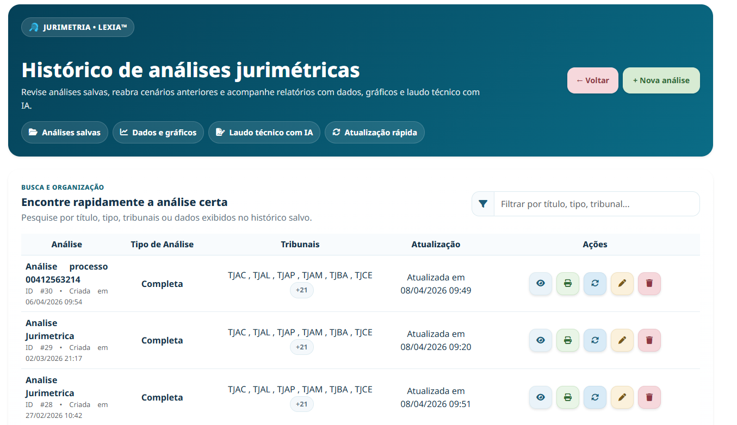737x425 pixels.
Task: Expand the +21 tribunais on first row
Action: click(x=301, y=290)
